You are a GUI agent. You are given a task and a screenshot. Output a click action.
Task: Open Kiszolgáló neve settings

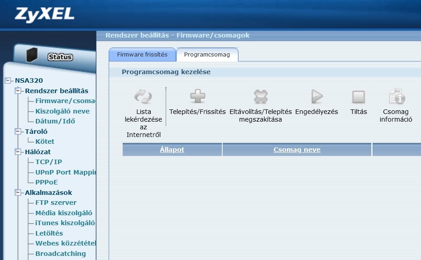(62, 111)
